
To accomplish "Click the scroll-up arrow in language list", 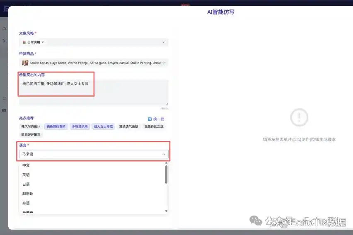I will coord(166,163).
